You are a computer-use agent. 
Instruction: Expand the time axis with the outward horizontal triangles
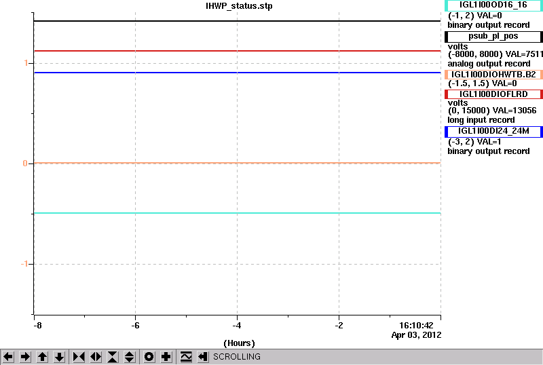point(96,357)
